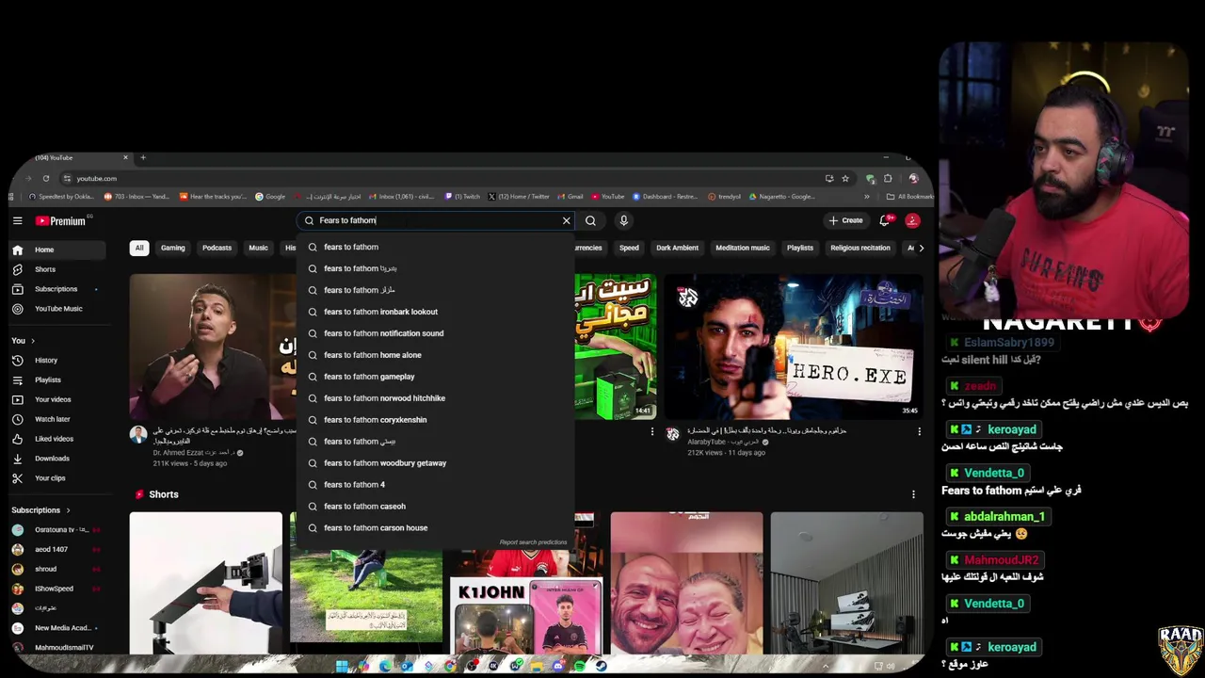The image size is (1205, 678).
Task: Select the All filter chip
Action: (138, 248)
